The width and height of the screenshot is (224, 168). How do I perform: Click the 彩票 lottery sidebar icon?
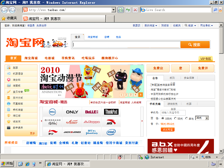coord(9,67)
